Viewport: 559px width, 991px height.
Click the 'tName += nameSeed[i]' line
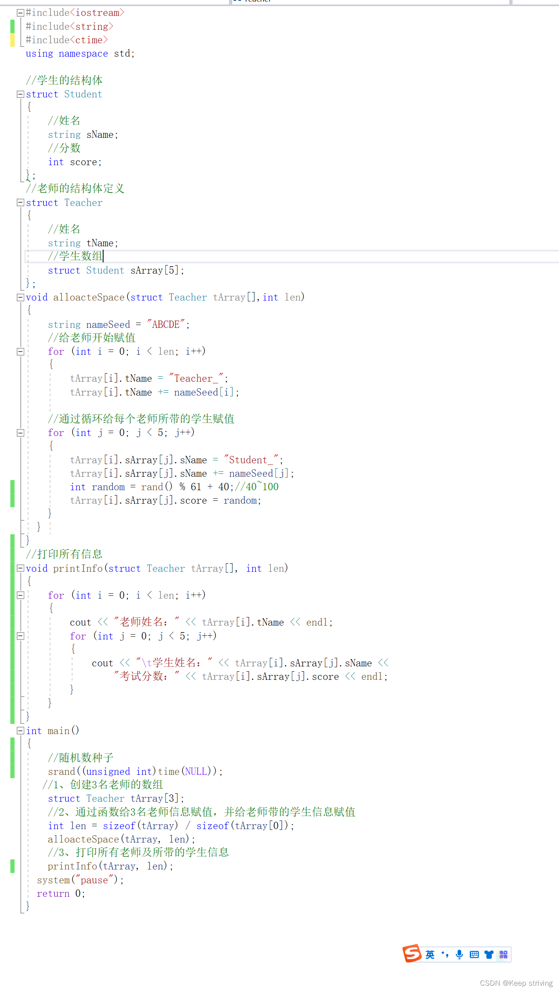coord(154,392)
